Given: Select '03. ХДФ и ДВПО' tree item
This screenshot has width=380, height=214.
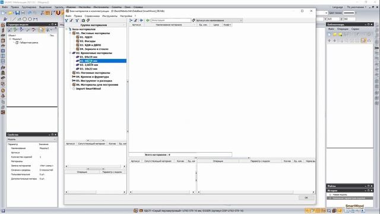Looking at the screenshot, I should click(90, 45).
